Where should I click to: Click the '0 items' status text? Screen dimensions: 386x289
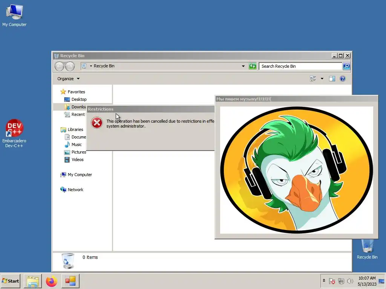click(x=90, y=257)
